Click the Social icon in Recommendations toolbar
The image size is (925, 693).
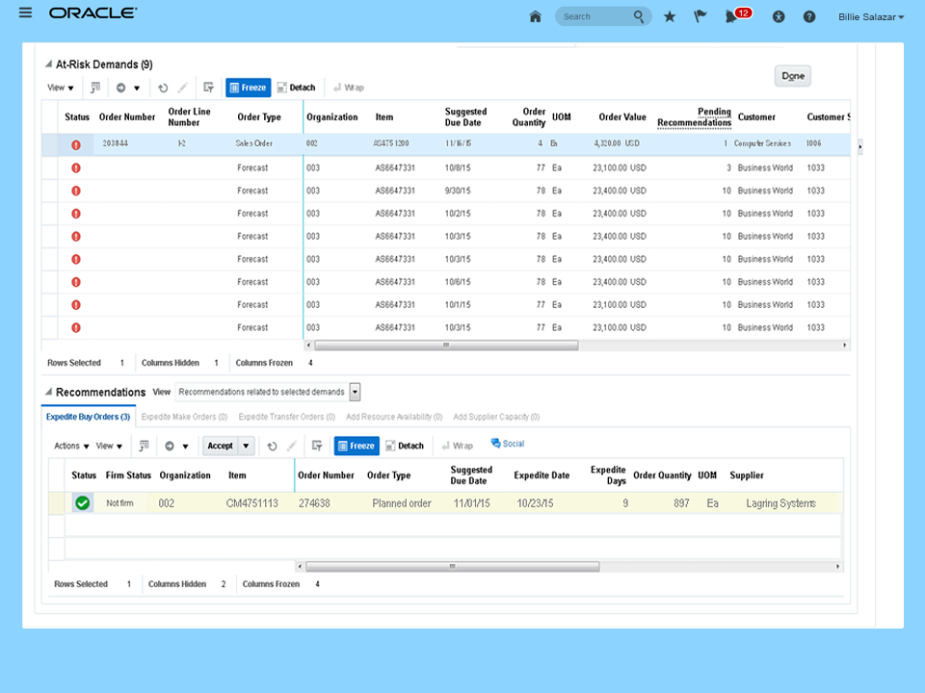508,444
